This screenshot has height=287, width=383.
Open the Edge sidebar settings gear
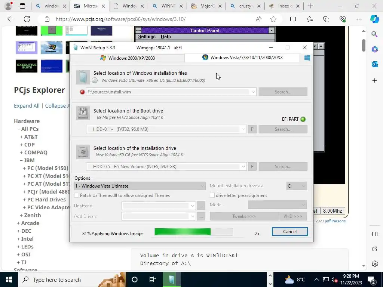pos(374,264)
